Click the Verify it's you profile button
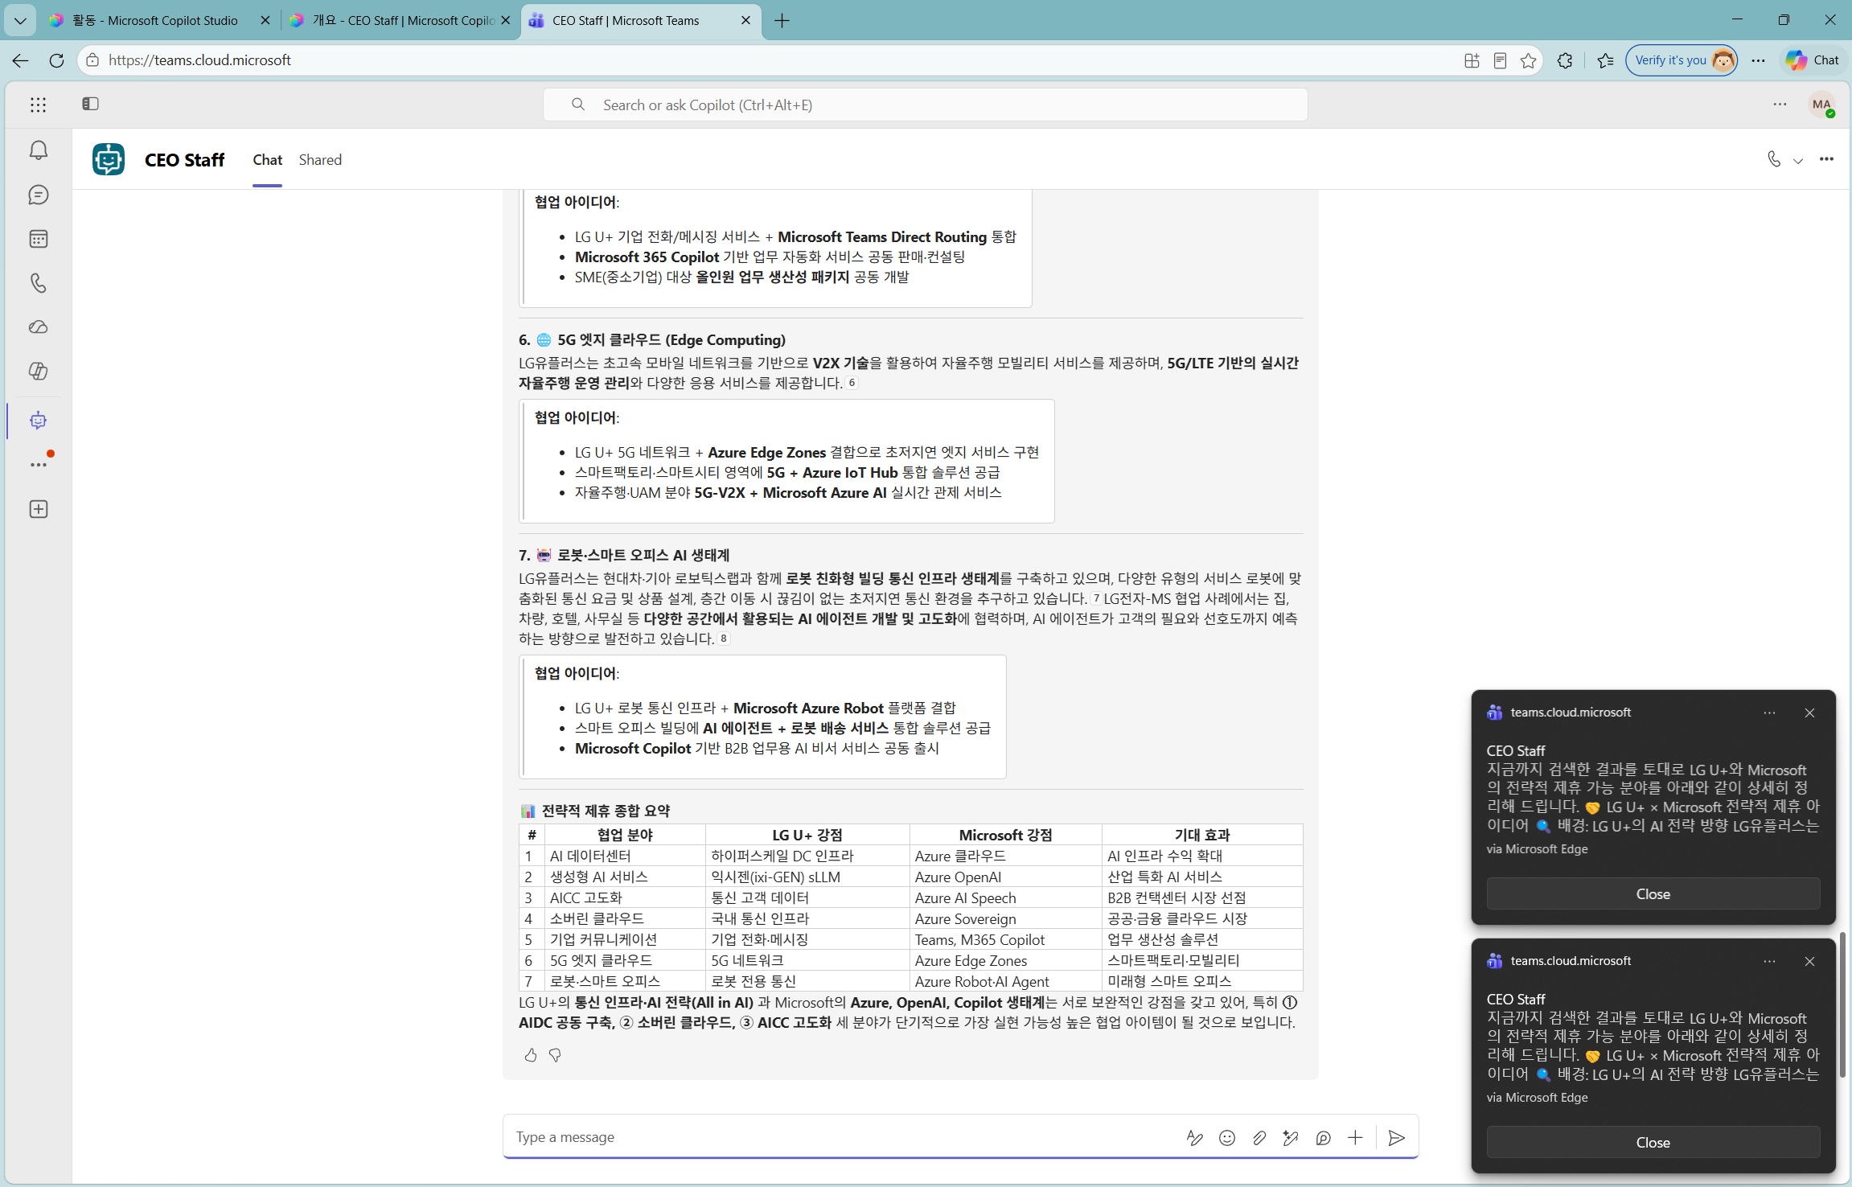The width and height of the screenshot is (1852, 1187). click(x=1681, y=60)
